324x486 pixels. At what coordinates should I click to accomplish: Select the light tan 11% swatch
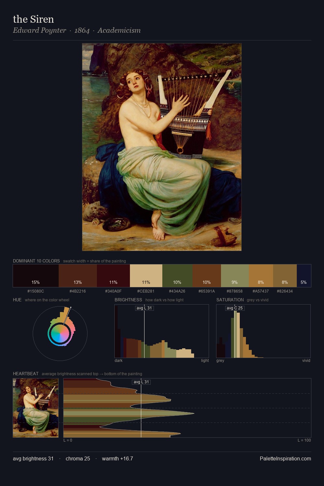click(x=146, y=276)
